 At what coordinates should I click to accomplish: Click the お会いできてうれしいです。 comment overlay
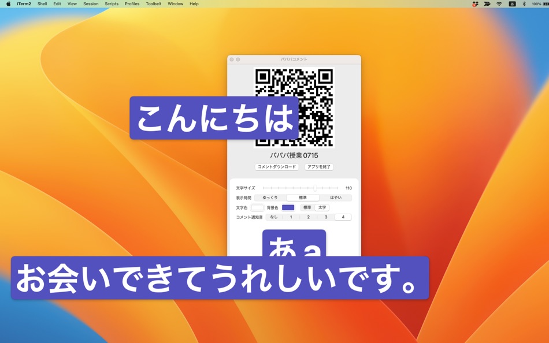click(x=220, y=278)
